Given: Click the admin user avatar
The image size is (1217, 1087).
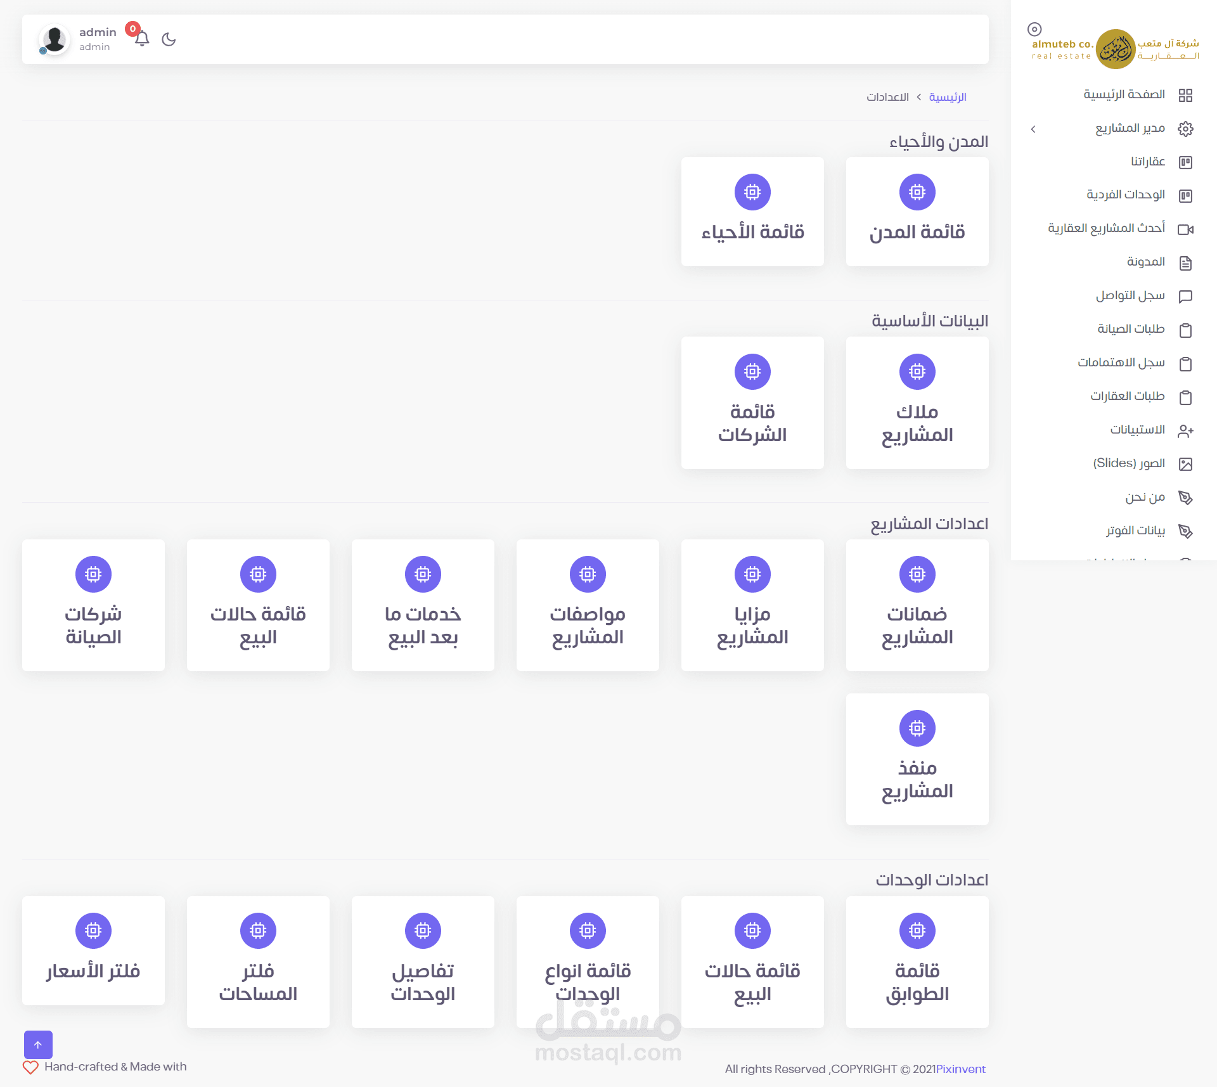Looking at the screenshot, I should pos(55,39).
